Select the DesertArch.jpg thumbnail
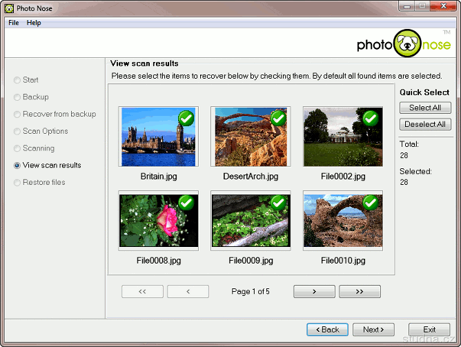The image size is (461, 347). point(251,137)
